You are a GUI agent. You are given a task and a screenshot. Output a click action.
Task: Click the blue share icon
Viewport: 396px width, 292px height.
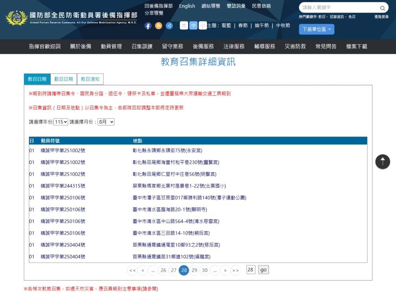tap(169, 26)
